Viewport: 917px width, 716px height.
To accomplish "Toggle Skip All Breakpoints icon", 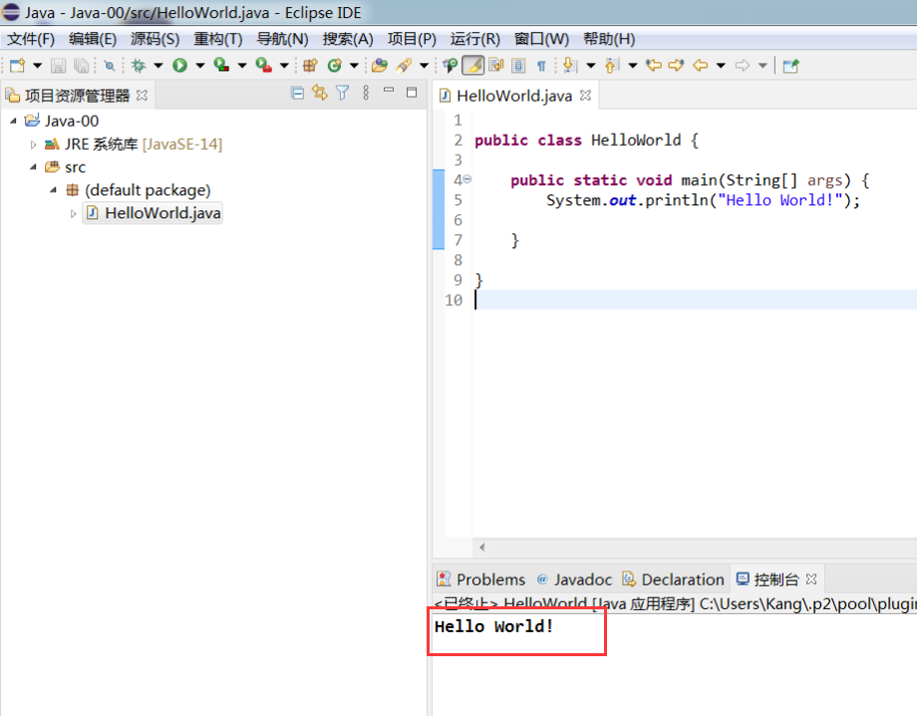I will tap(110, 66).
